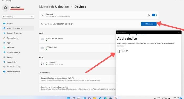Click the Accessibility figure icon
Screen dimensions: 184x99
(4, 62)
